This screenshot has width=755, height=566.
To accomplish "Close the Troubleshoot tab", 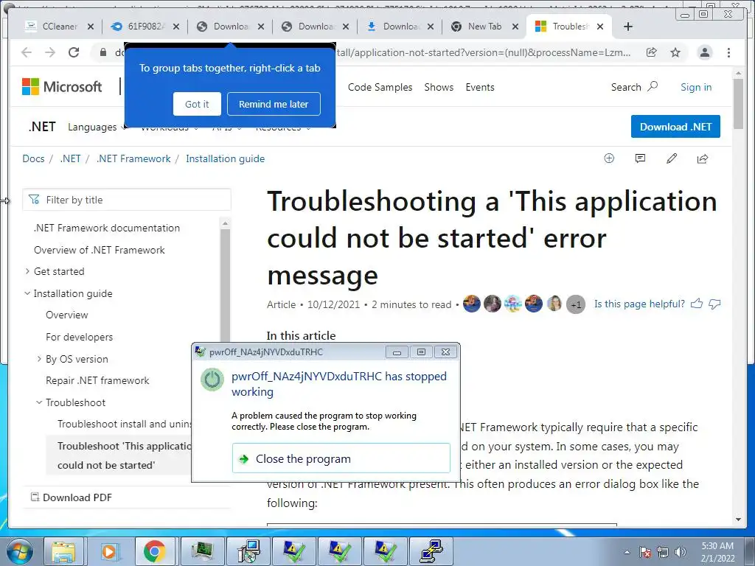I will 600,27.
